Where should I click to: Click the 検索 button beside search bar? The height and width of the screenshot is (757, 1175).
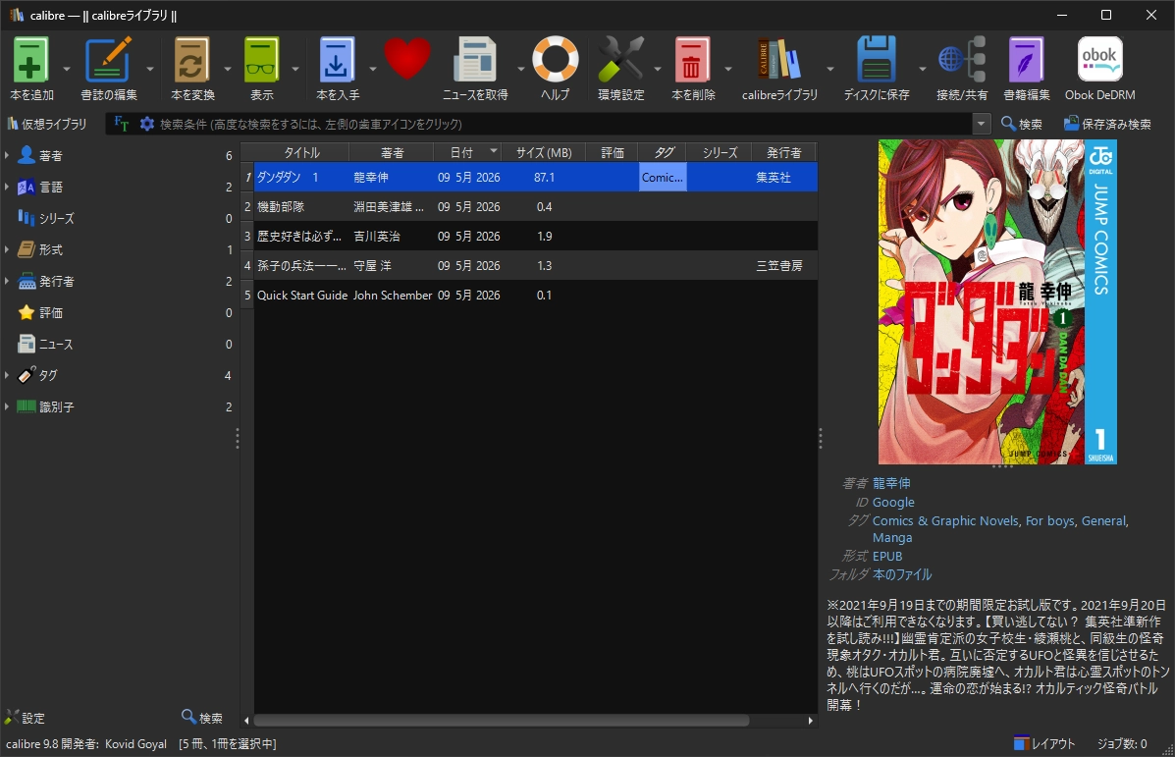(x=1022, y=124)
